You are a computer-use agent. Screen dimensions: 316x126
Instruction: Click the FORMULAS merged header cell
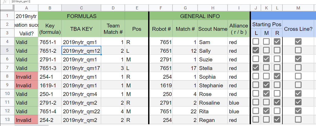click(81, 16)
